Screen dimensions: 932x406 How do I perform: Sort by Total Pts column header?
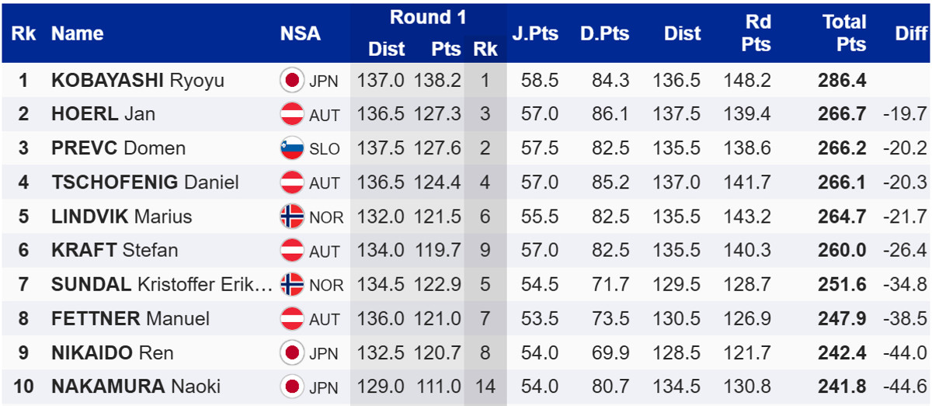coord(843,33)
